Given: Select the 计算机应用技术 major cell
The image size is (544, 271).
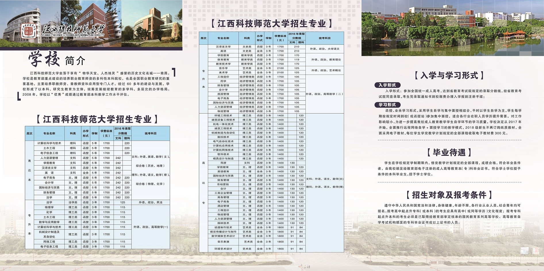Looking at the screenshot, I should (223, 146).
